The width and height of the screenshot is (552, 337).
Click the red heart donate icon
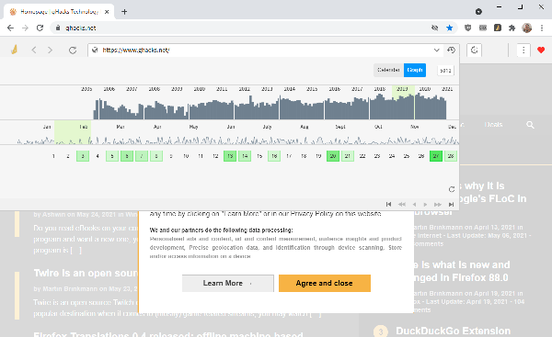point(541,51)
